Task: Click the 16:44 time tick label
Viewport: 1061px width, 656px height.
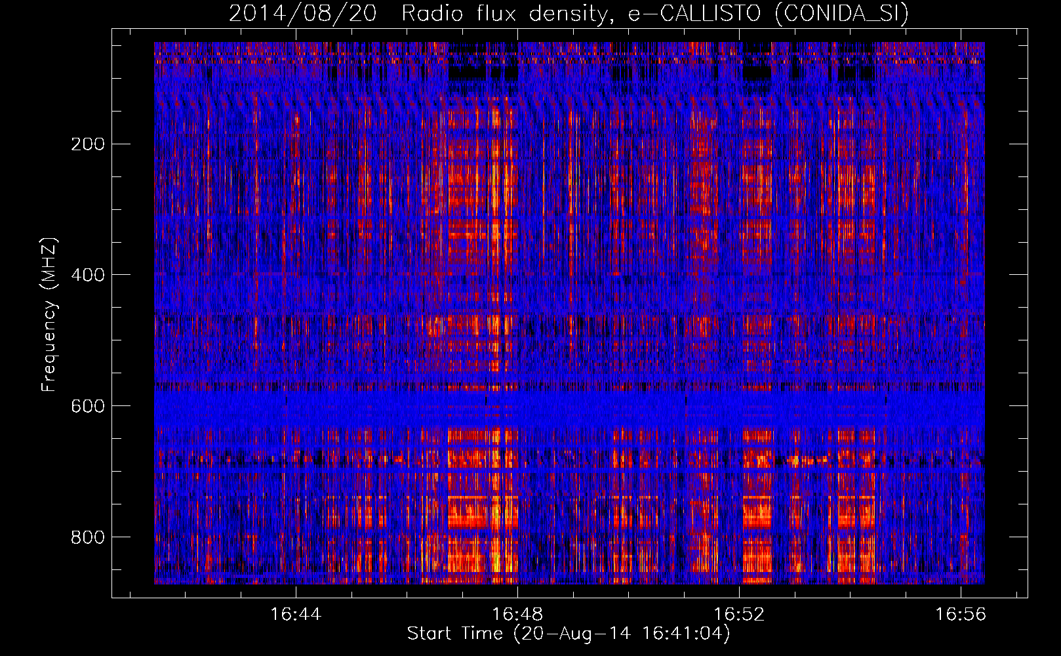Action: pos(296,615)
